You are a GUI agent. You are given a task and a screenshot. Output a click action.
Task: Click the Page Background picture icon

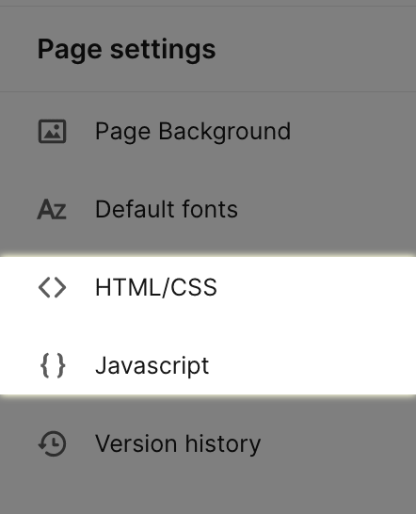pyautogui.click(x=52, y=132)
